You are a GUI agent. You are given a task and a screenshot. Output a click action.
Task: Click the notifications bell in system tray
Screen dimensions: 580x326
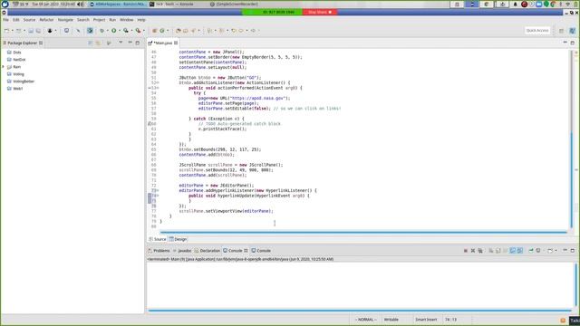point(515,4)
